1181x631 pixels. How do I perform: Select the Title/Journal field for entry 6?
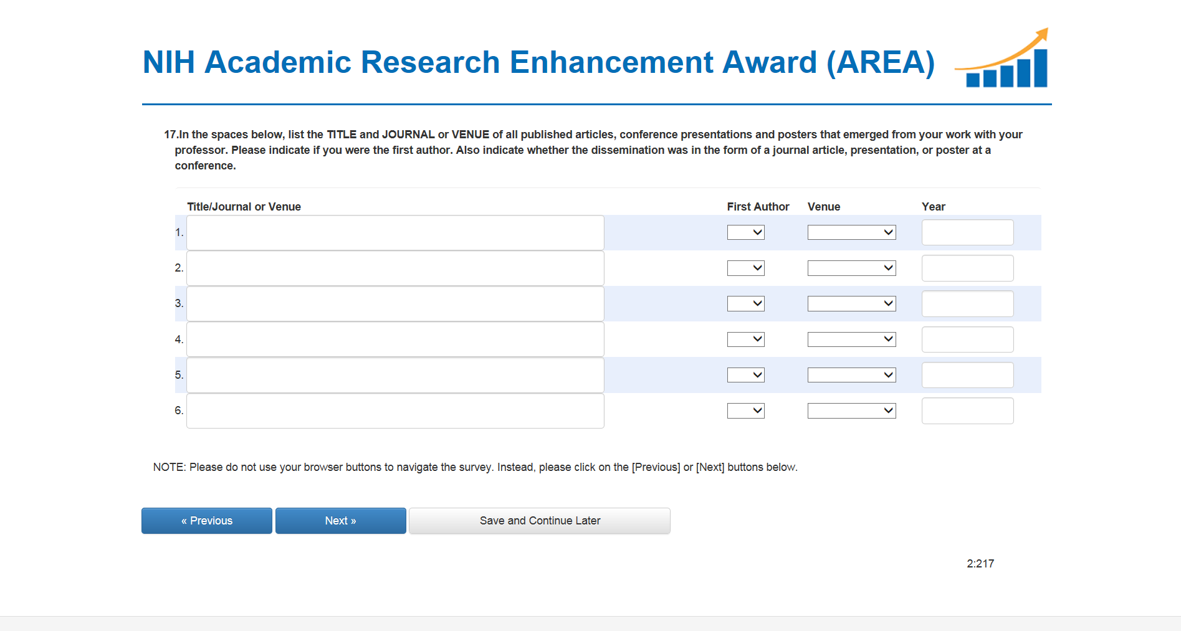pyautogui.click(x=395, y=410)
